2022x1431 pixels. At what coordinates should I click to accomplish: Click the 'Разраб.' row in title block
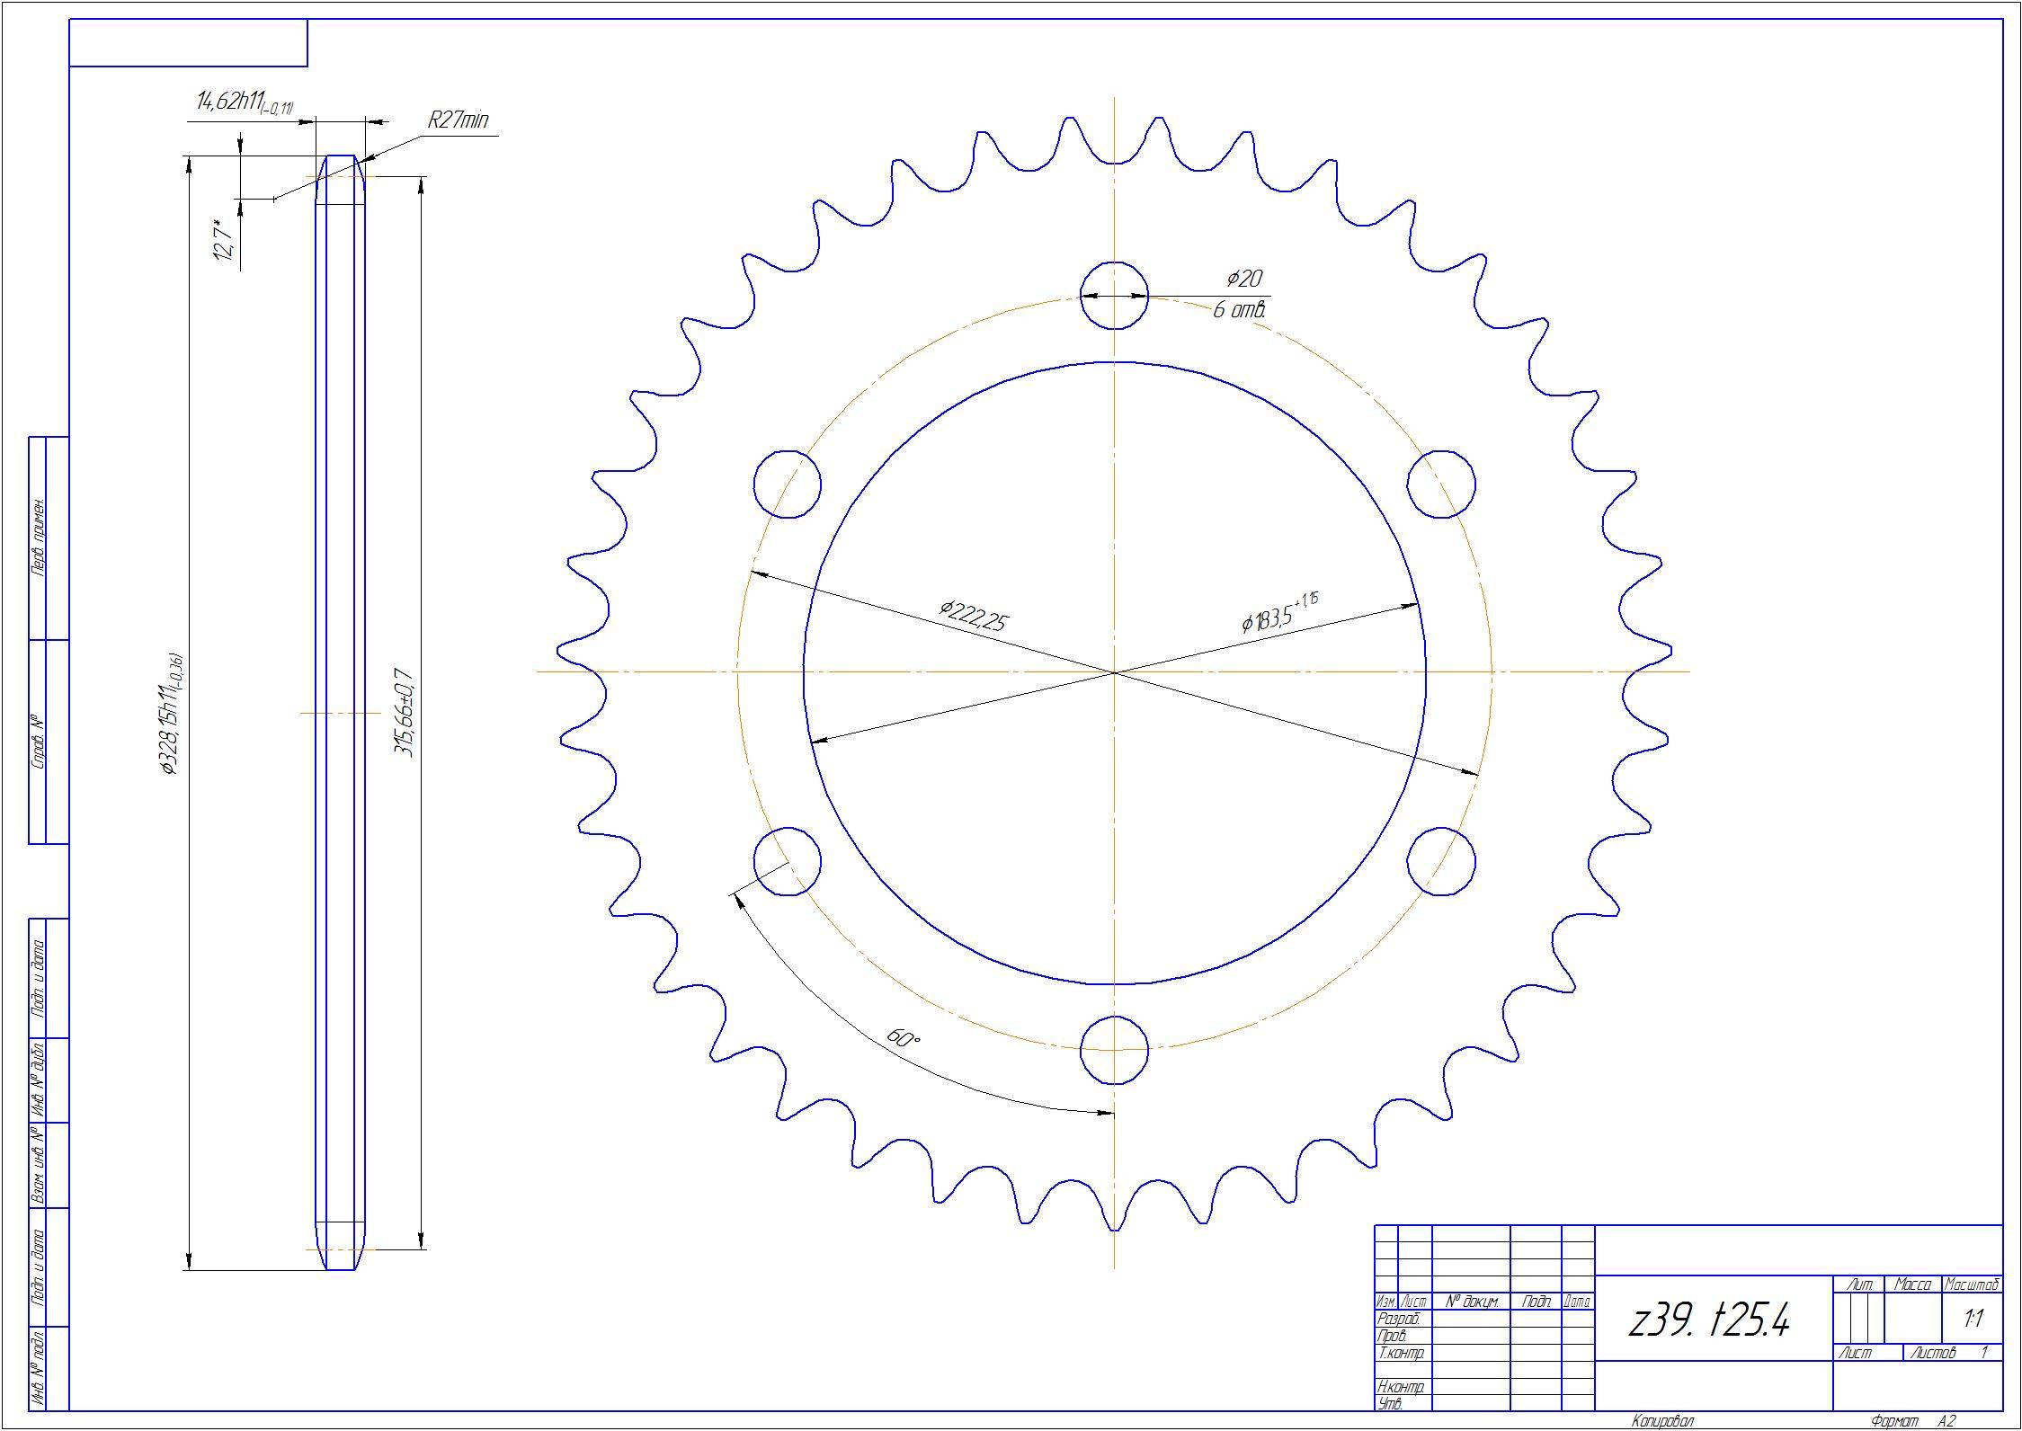[1400, 1319]
